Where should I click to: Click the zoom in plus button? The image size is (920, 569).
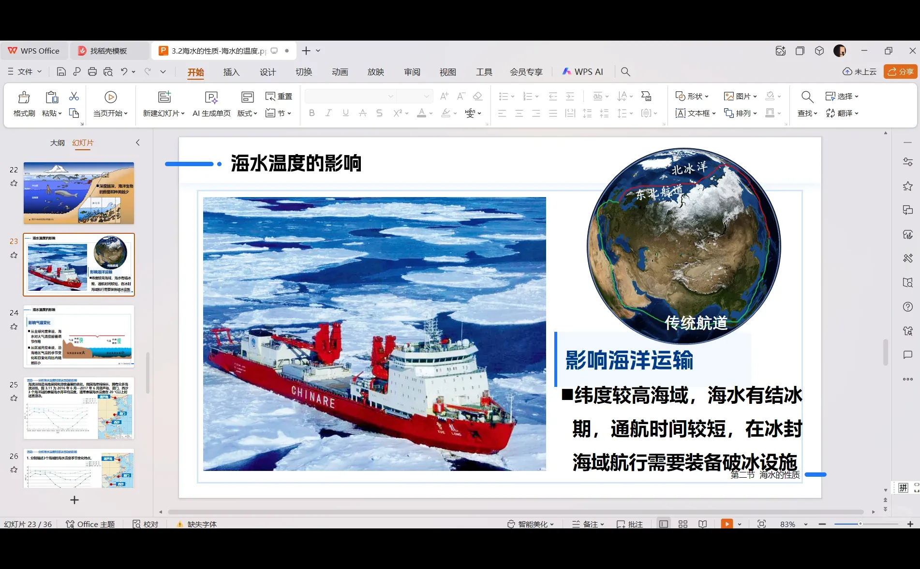(x=910, y=524)
